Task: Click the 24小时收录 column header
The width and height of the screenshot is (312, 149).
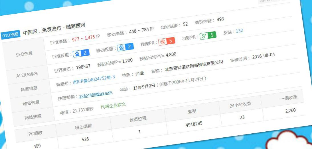Action: [240, 105]
